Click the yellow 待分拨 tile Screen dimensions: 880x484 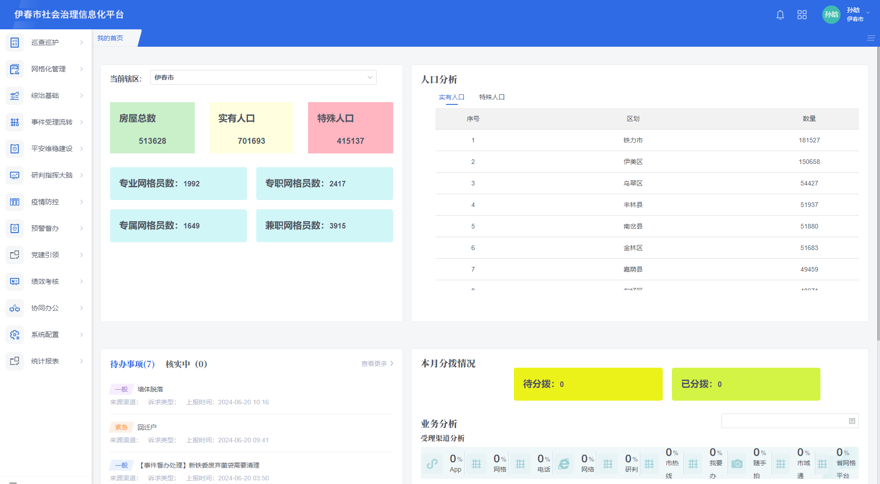pos(588,384)
